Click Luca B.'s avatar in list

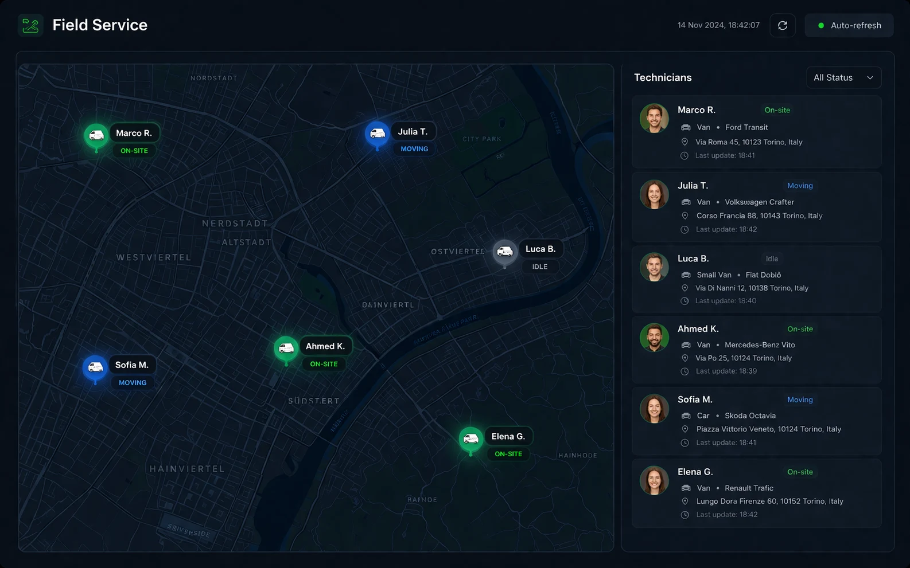tap(654, 267)
